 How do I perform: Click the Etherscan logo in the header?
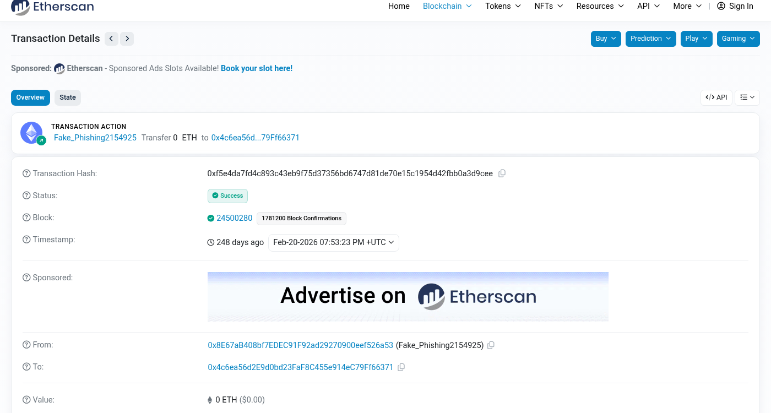[x=52, y=7]
